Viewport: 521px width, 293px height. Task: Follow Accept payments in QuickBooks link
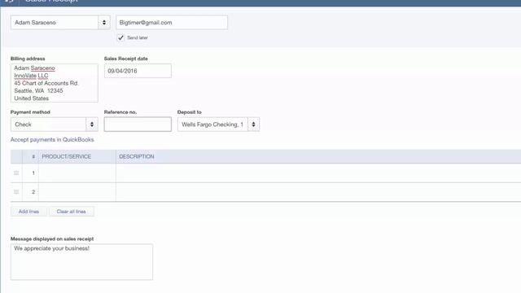(52, 139)
